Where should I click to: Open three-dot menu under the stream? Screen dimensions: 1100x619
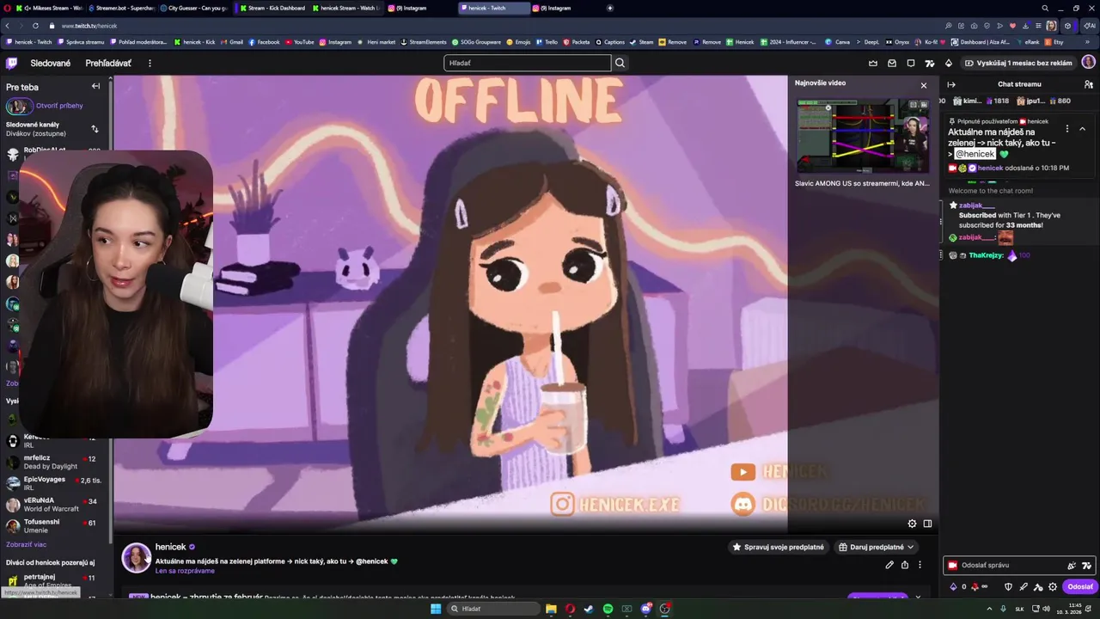tap(920, 565)
